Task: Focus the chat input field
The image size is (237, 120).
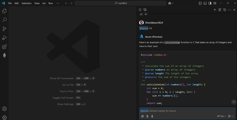Action: (187, 111)
